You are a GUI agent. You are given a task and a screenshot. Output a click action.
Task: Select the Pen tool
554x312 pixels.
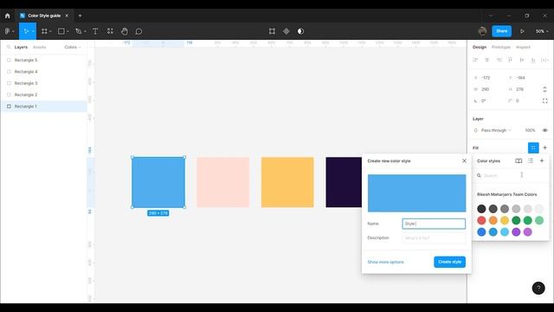point(79,31)
